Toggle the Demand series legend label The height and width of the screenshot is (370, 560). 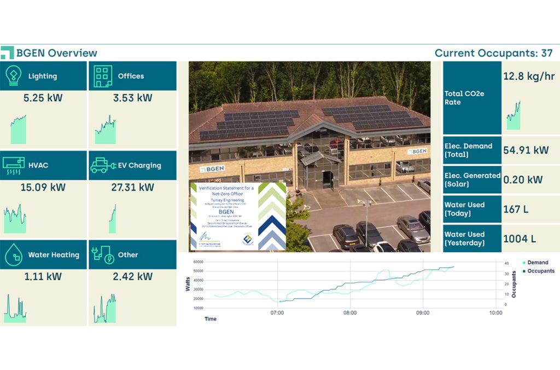click(x=538, y=263)
